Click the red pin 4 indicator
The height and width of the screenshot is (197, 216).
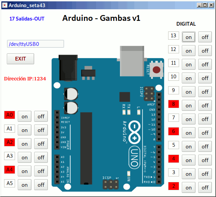pos(174,159)
